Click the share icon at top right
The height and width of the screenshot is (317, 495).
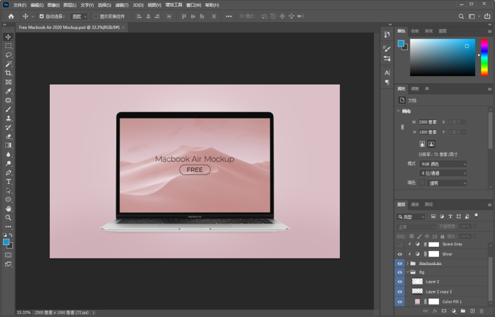(487, 16)
